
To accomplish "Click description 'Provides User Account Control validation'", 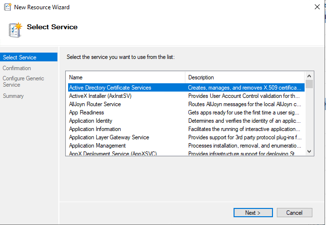I will (x=244, y=96).
